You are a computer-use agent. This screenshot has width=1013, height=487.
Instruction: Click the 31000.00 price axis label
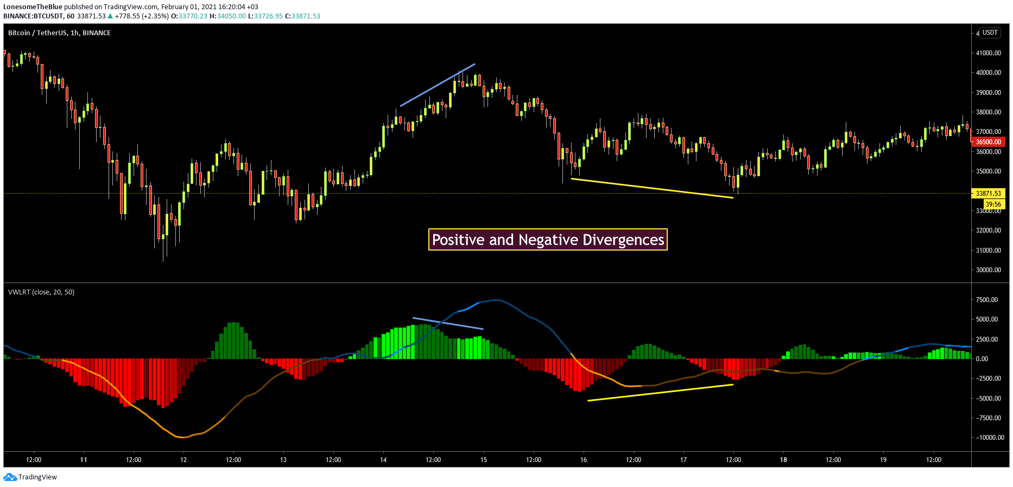coord(989,251)
